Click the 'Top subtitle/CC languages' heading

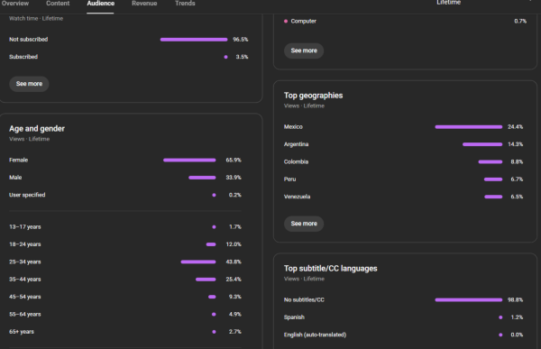click(x=331, y=269)
